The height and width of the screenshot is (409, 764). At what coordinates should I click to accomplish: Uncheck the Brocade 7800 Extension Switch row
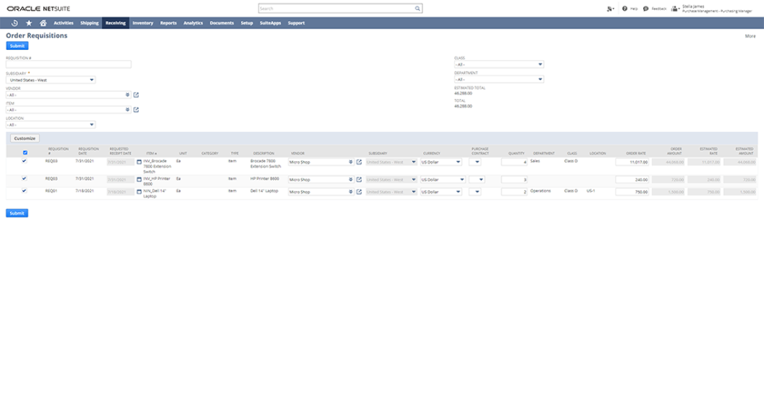pos(25,160)
